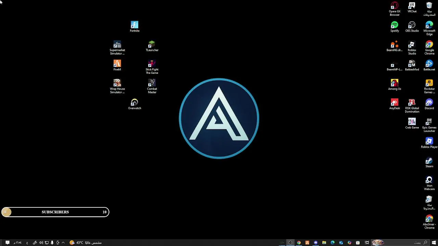Open the top Recycle Bin icon
The image size is (438, 246).
point(429,9)
